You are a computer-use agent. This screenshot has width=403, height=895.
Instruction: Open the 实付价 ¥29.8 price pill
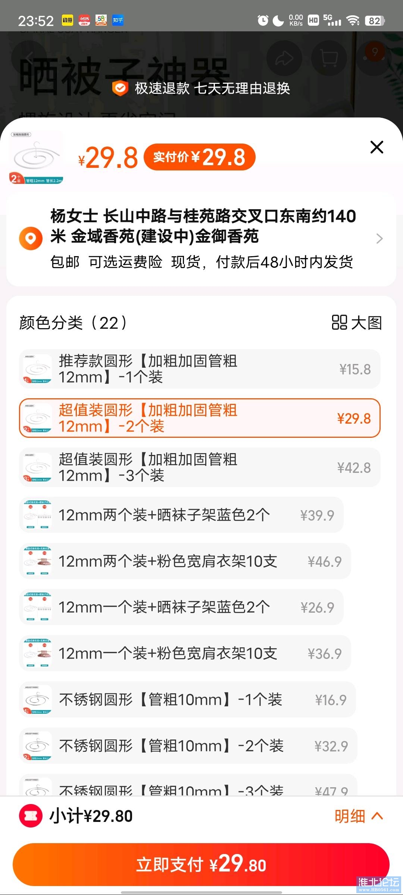pyautogui.click(x=200, y=157)
